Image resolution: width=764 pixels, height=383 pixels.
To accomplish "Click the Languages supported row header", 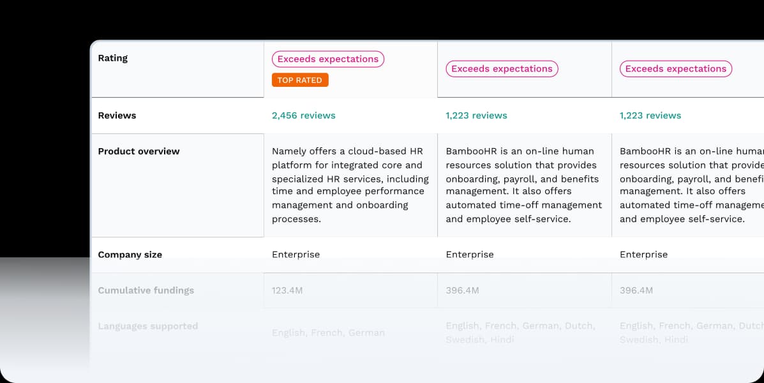I will pyautogui.click(x=147, y=326).
